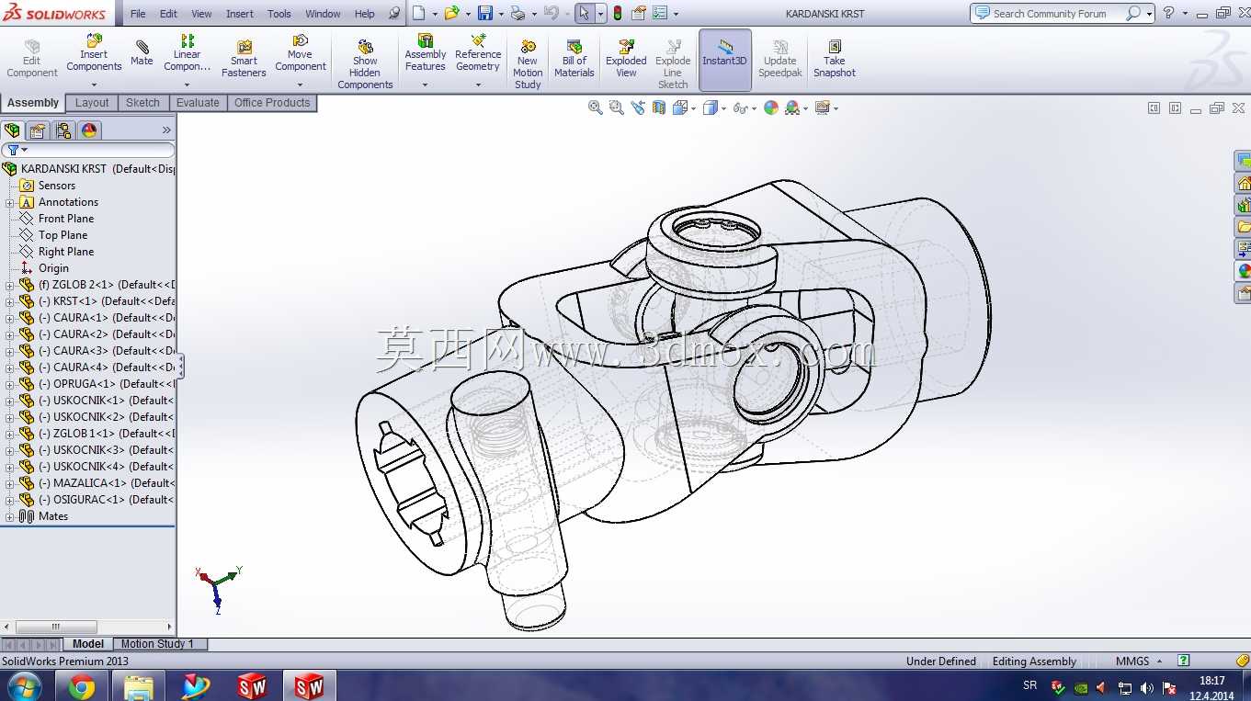Open the Sketch tab

(142, 103)
